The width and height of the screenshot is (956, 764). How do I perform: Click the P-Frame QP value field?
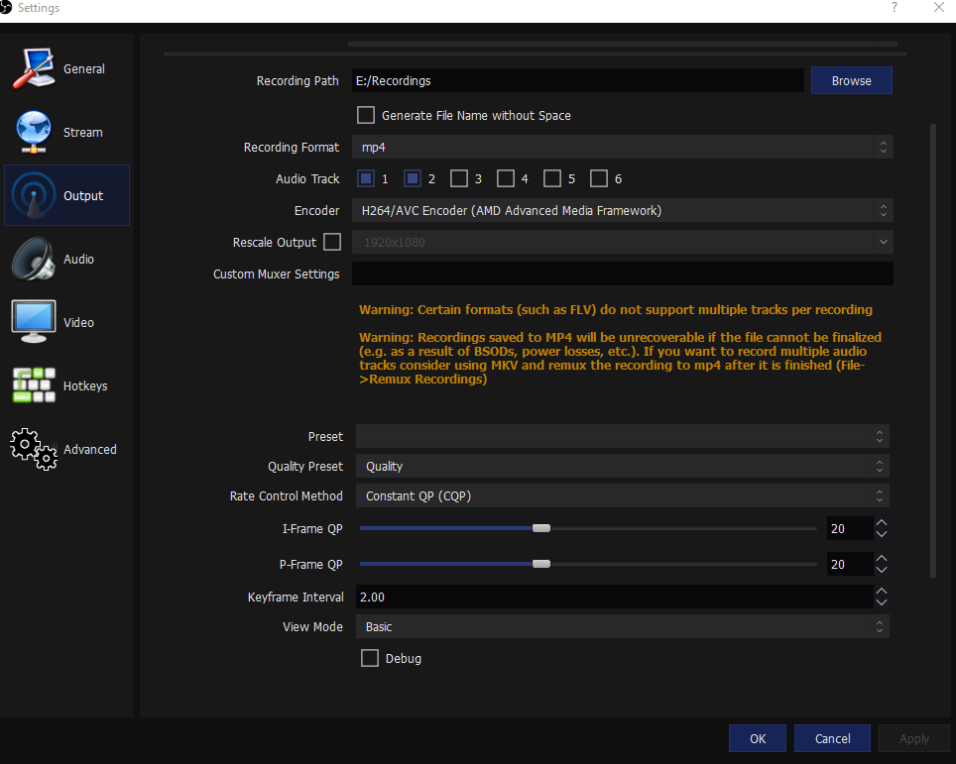(850, 564)
